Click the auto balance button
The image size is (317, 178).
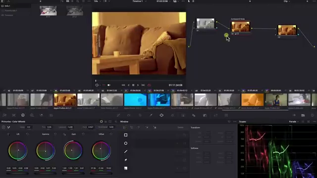(3, 127)
